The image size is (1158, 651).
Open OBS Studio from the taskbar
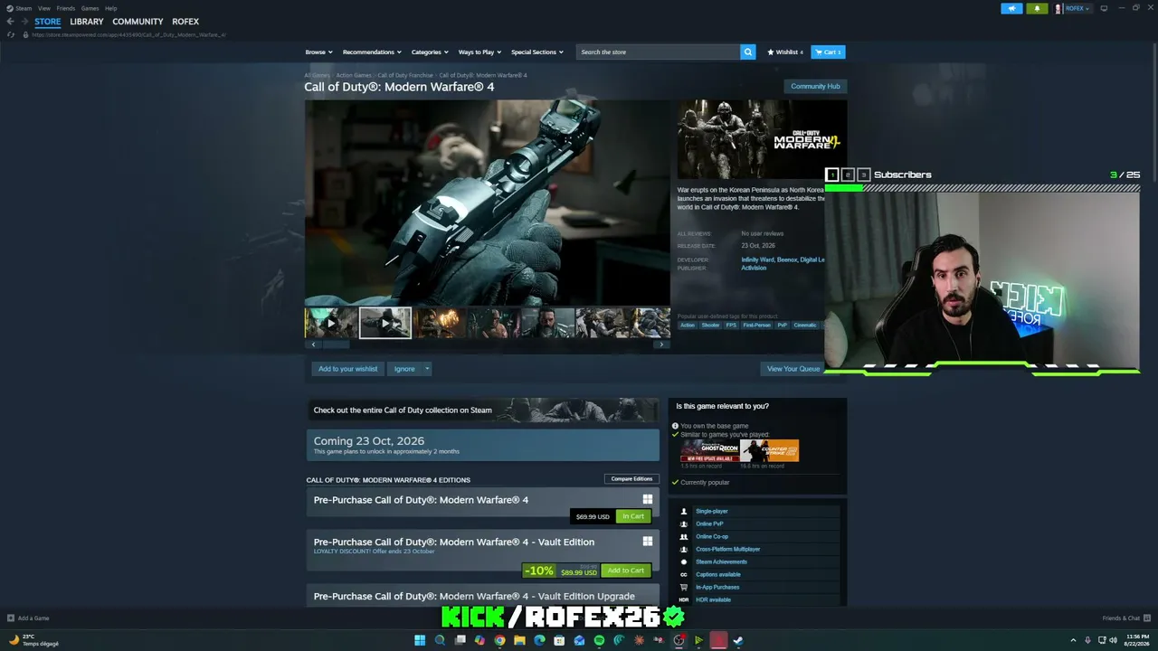tap(679, 640)
